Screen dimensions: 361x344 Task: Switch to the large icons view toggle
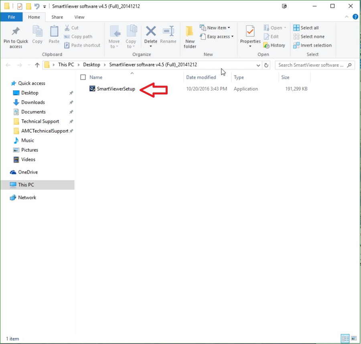pyautogui.click(x=354, y=338)
